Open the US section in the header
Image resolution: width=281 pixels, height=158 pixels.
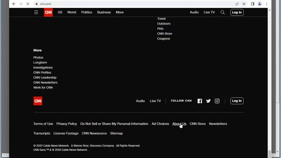point(60,12)
